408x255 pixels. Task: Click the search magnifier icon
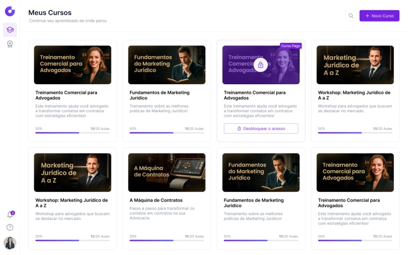click(351, 16)
